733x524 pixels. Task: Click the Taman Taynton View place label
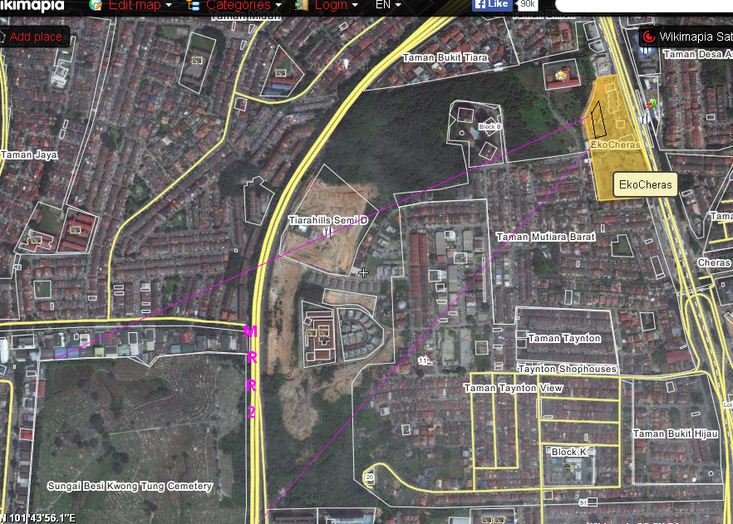click(x=513, y=389)
